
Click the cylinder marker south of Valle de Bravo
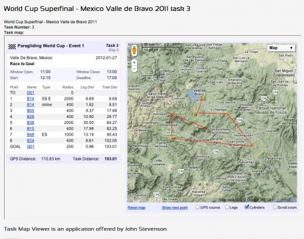195,115
